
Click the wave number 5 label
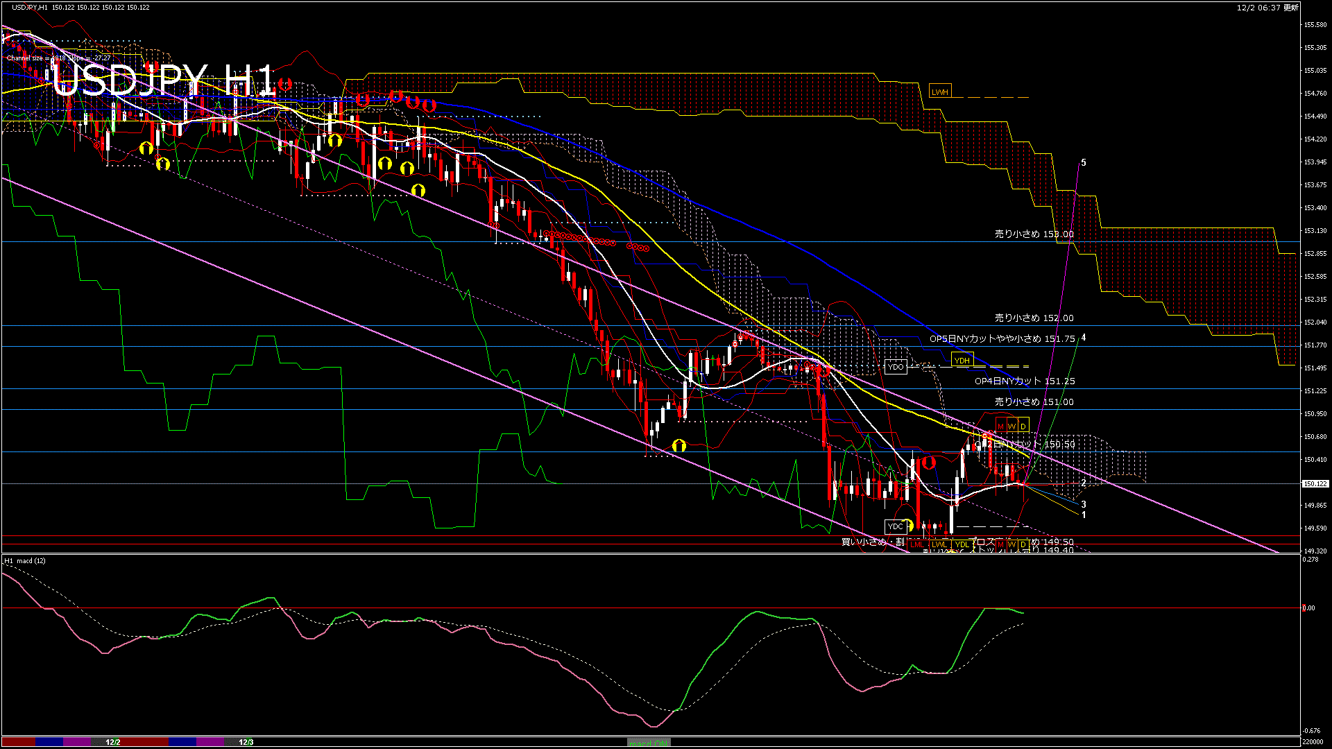1084,163
